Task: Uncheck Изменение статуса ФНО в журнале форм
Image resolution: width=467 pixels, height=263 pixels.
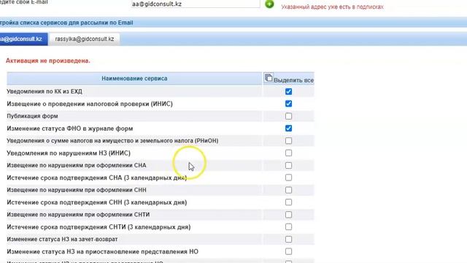Action: [x=288, y=129]
